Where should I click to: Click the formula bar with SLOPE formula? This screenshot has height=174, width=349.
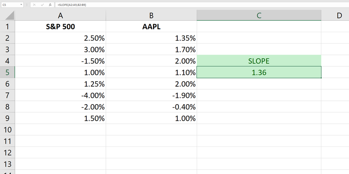tap(202, 5)
